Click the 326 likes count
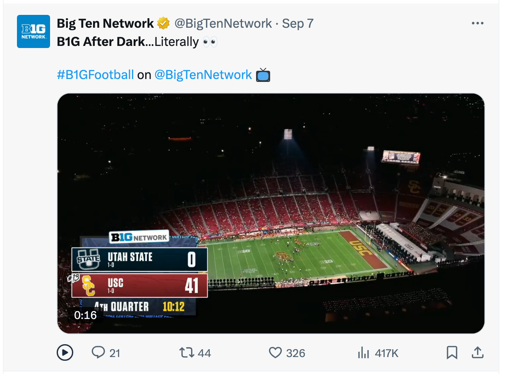508x374 pixels. click(296, 353)
